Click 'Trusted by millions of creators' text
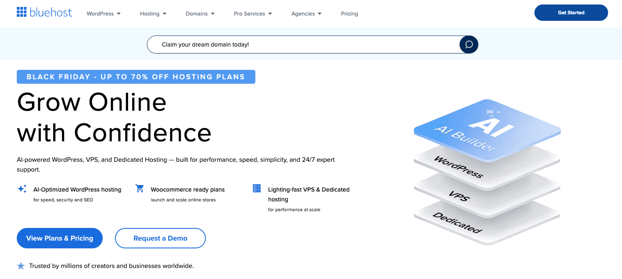The width and height of the screenshot is (622, 279). click(x=111, y=266)
